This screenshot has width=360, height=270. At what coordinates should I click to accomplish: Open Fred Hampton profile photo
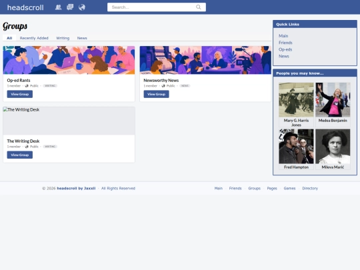click(x=296, y=146)
